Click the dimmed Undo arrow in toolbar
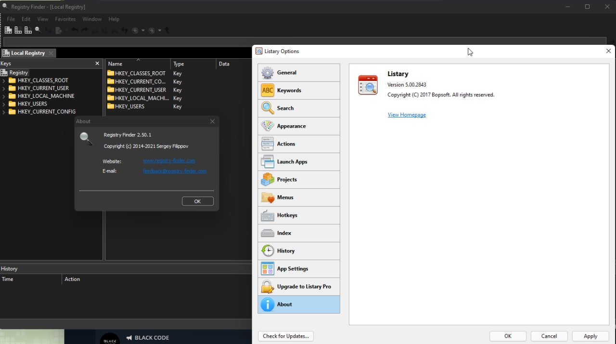The height and width of the screenshot is (344, 616). point(75,30)
